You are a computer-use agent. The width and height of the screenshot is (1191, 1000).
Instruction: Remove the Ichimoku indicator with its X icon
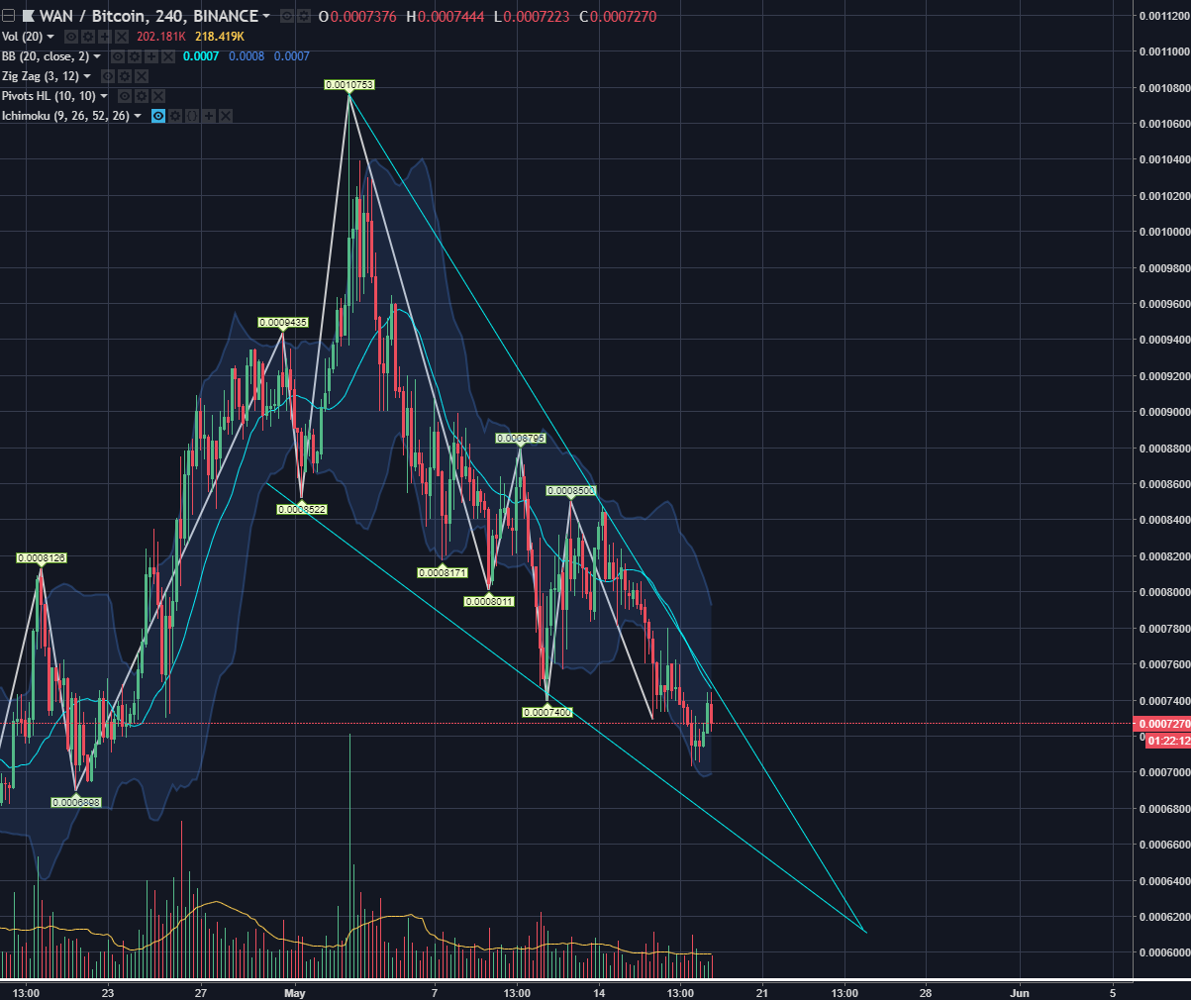tap(225, 115)
